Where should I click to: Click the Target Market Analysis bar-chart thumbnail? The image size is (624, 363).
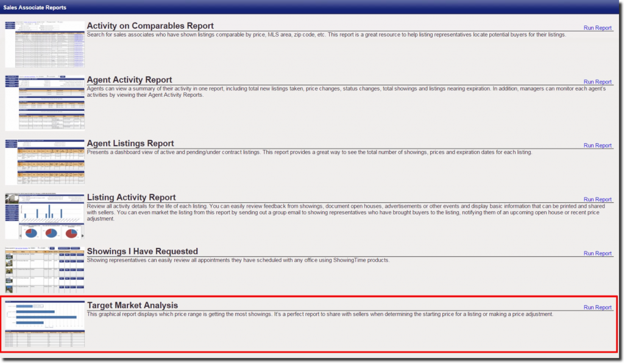click(44, 323)
